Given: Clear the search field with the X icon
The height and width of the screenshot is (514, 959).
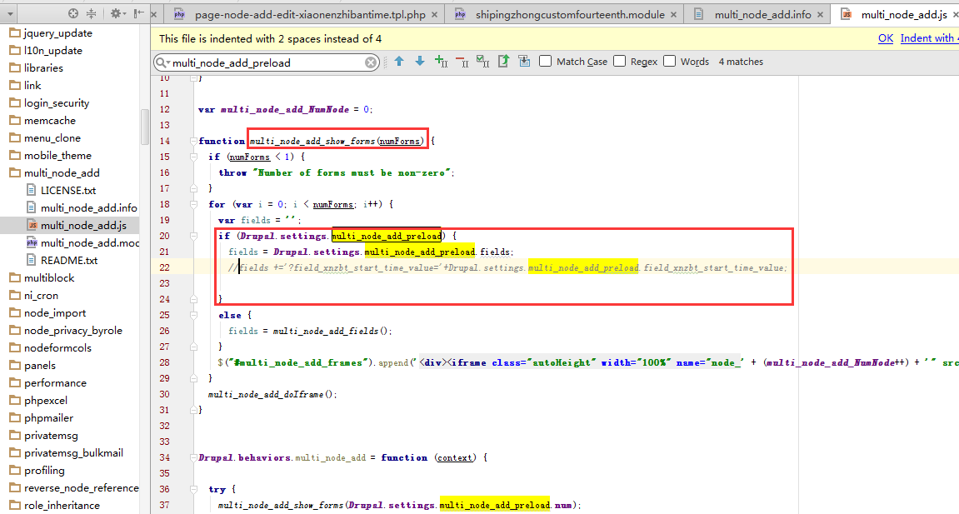Looking at the screenshot, I should (x=371, y=62).
